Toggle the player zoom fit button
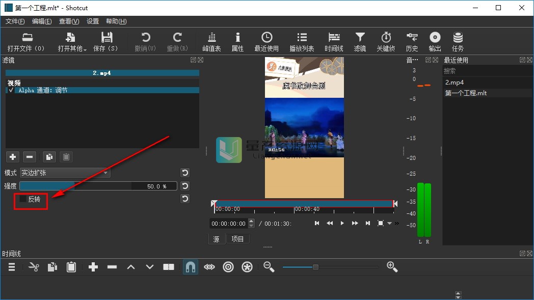The image size is (534, 300). [381, 224]
